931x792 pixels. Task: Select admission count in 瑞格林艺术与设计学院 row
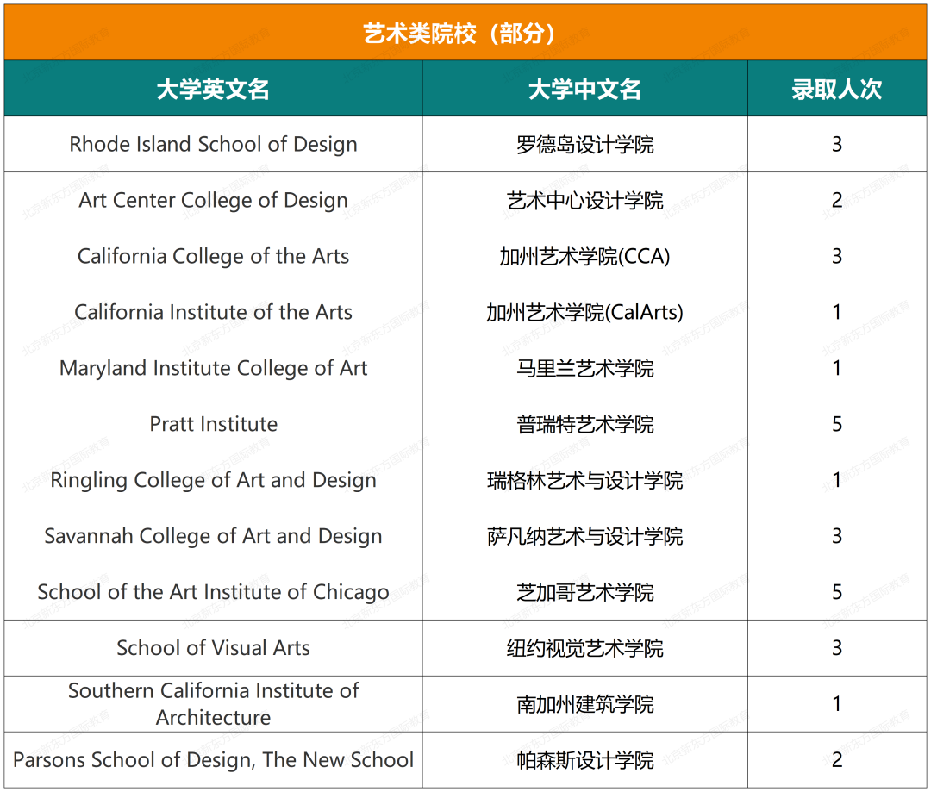pos(836,480)
